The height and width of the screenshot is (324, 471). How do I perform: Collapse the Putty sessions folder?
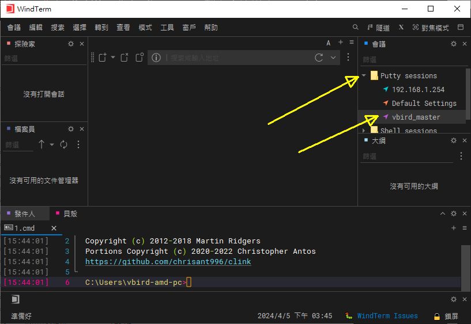364,75
